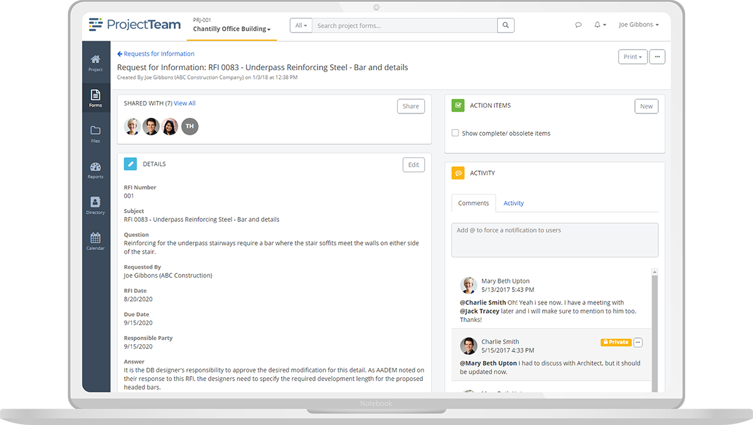Select the RFI Date value 8/20/2020

(x=138, y=299)
